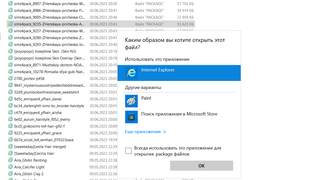327x180 pixels.
Task: Click file icon of c479_enriques4_yfhair_alisha
Action: pyautogui.click(x=10, y=112)
